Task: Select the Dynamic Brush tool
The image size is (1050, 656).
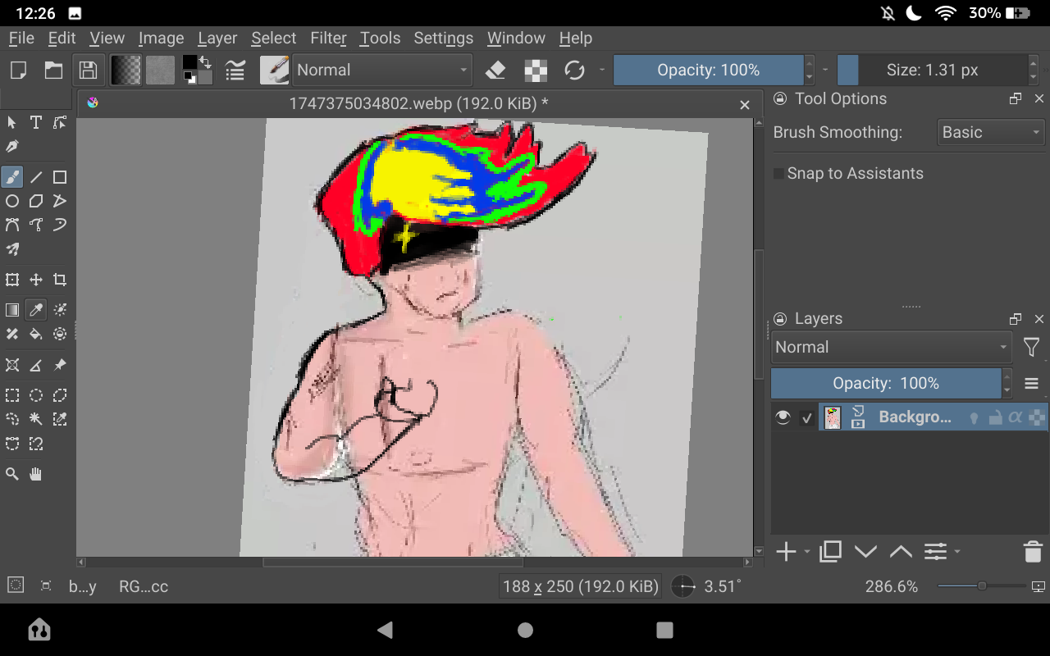Action: [60, 225]
